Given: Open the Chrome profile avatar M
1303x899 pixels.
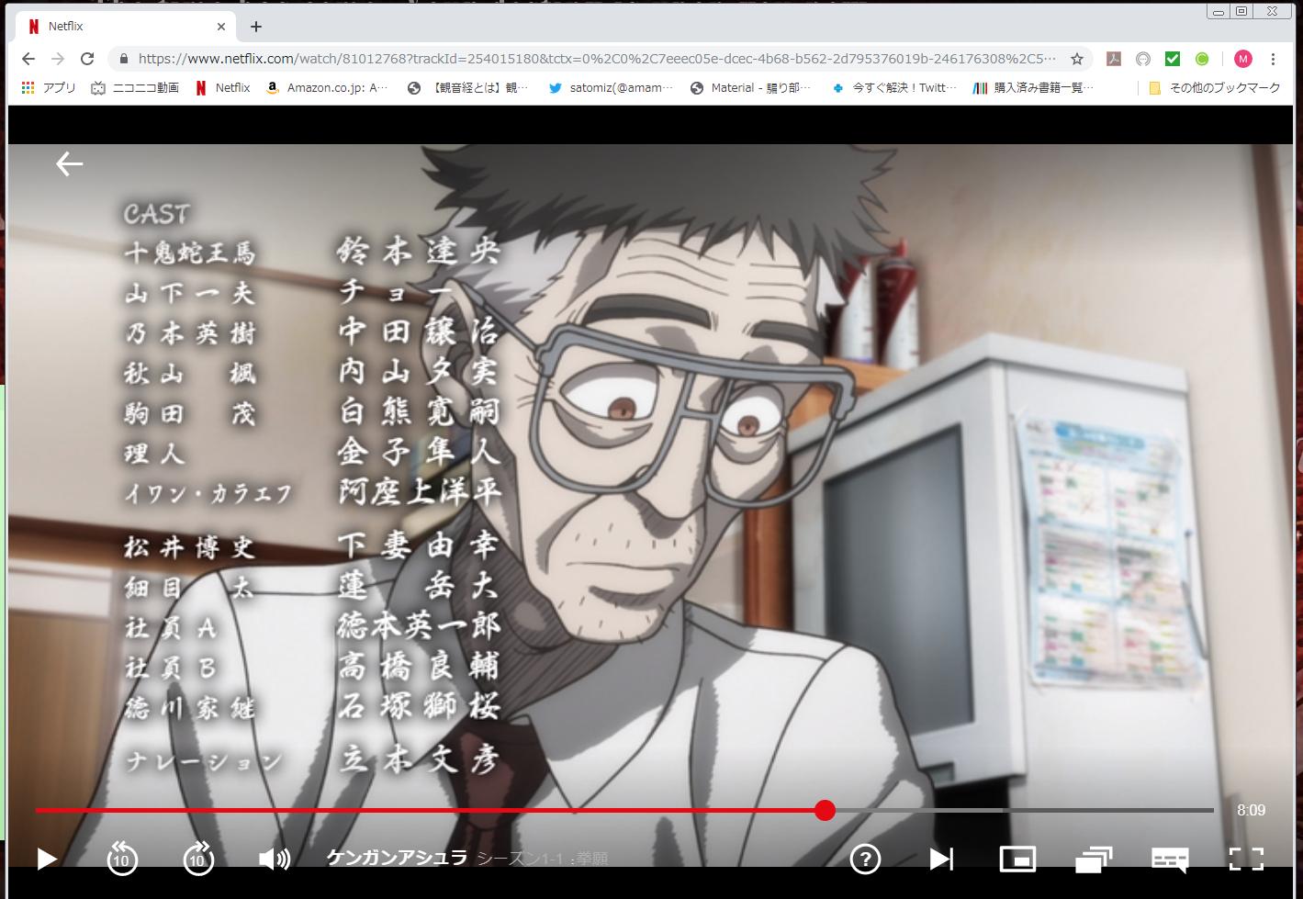Looking at the screenshot, I should pyautogui.click(x=1243, y=59).
